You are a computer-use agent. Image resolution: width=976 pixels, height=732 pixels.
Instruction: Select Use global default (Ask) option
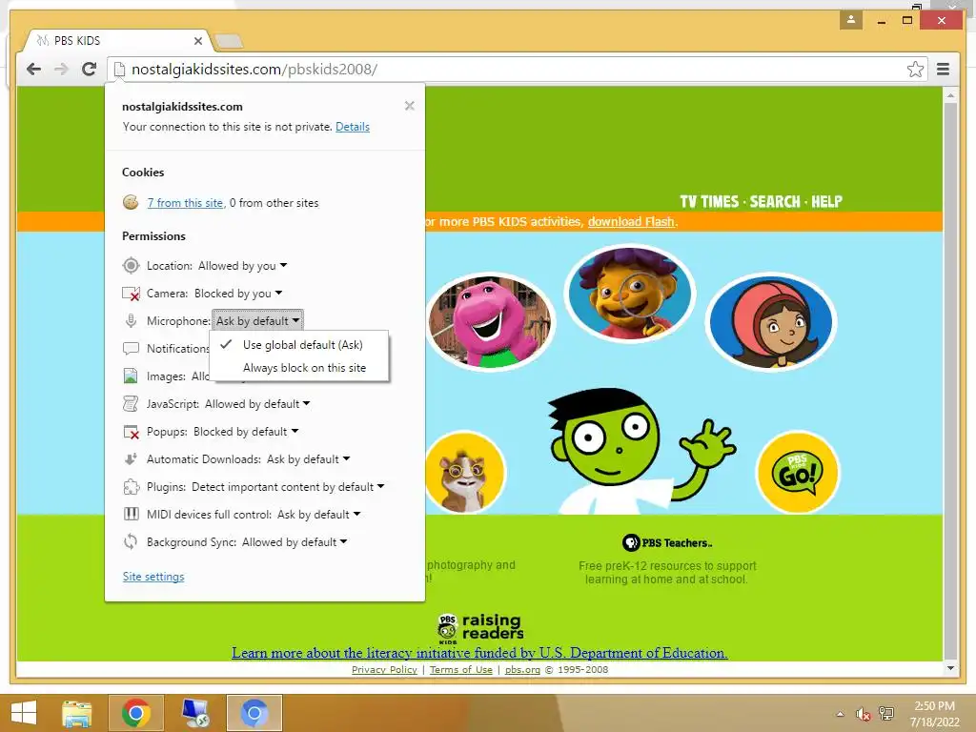pyautogui.click(x=299, y=345)
